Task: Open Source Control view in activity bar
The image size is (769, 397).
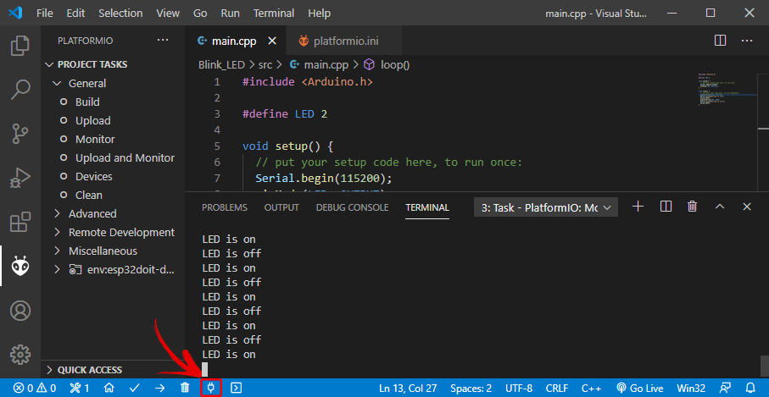Action: coord(20,133)
